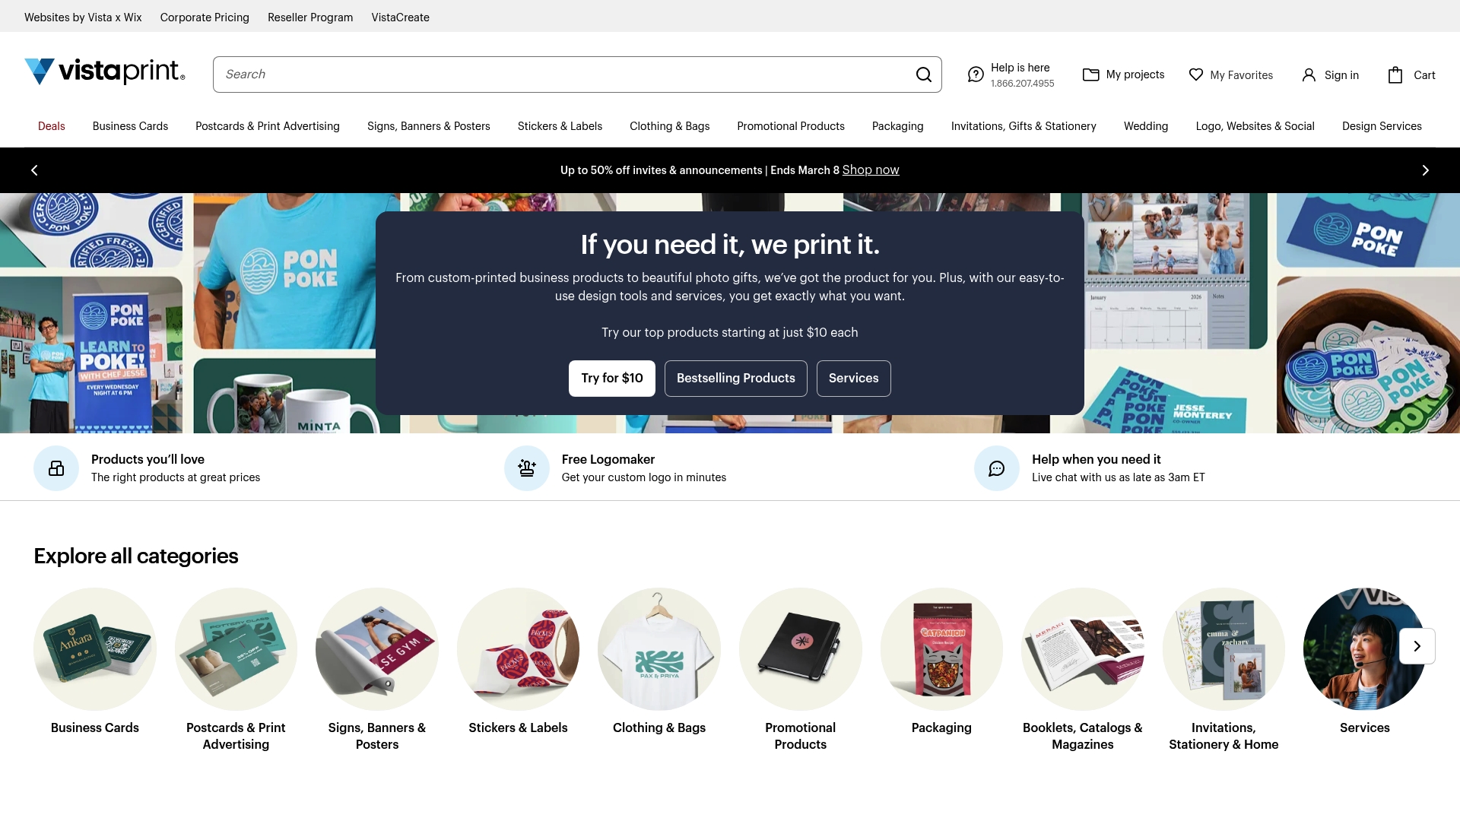This screenshot has height=821, width=1460.
Task: Click Products you'll love heading
Action: pos(148,459)
